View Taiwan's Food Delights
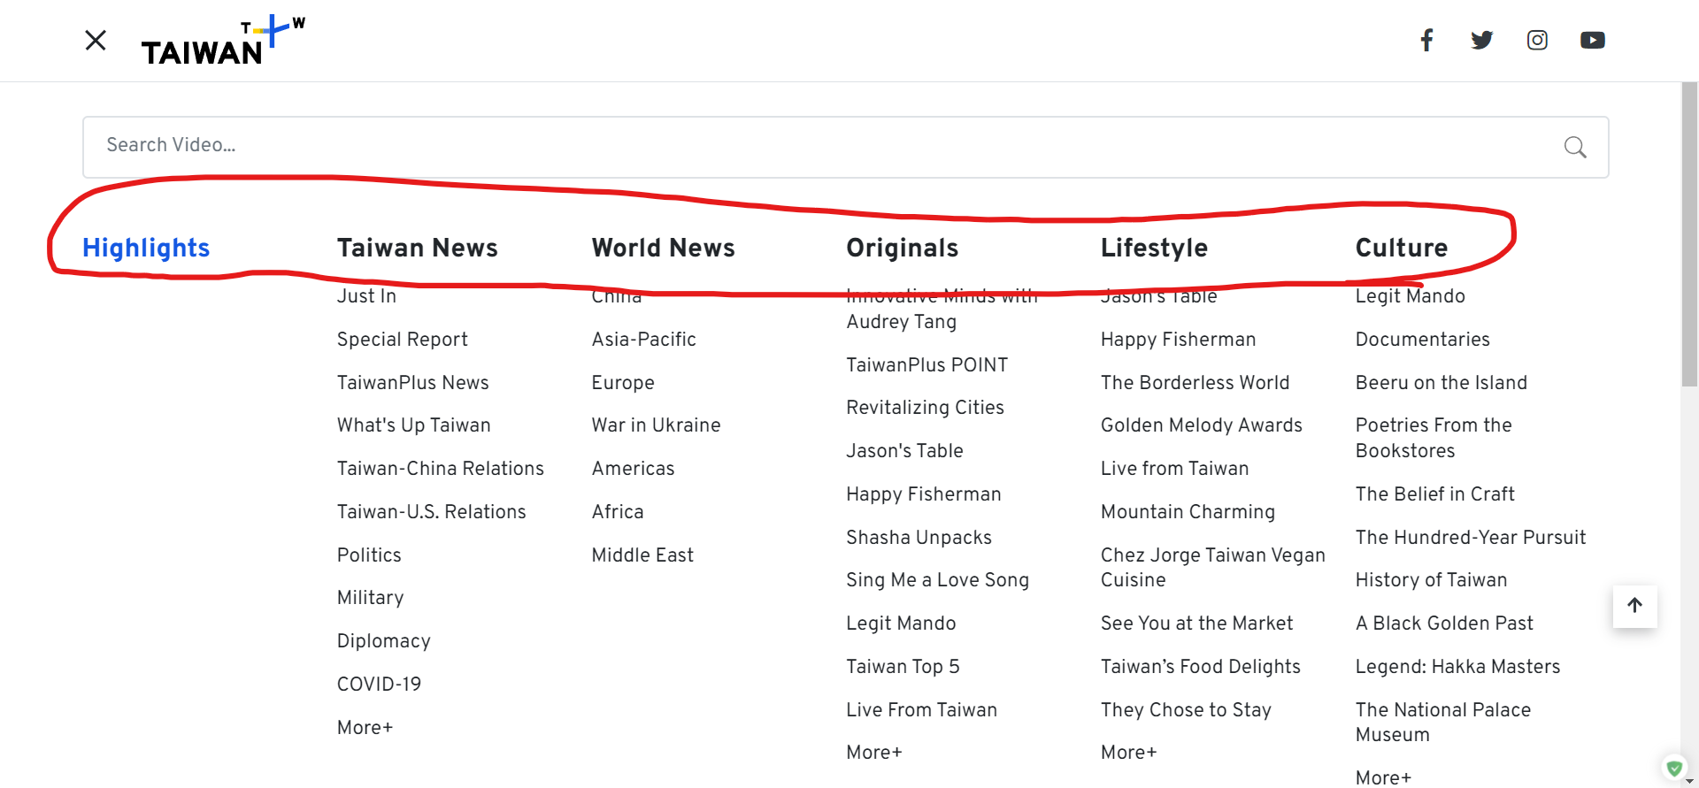Viewport: 1699px width, 788px height. (x=1201, y=666)
